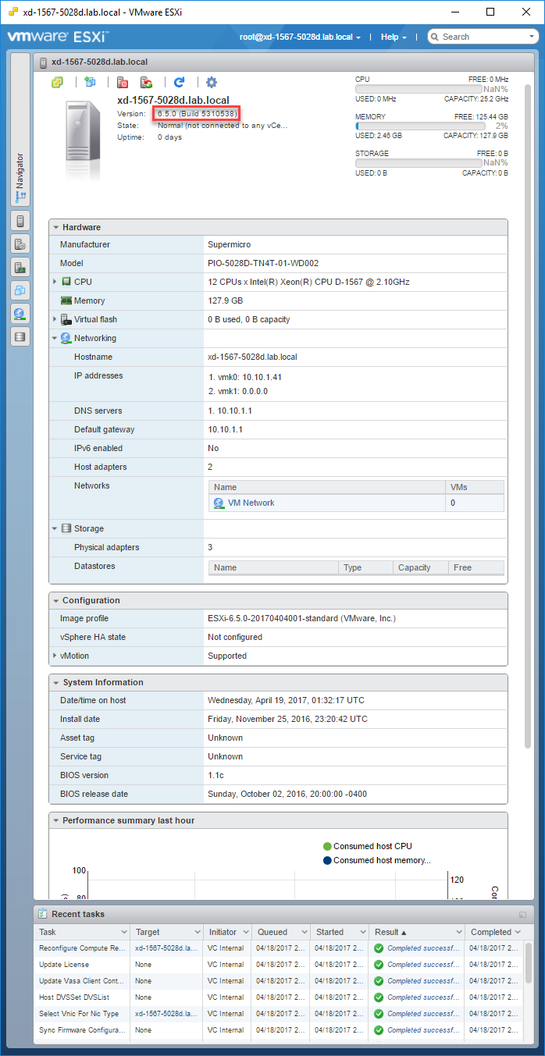The width and height of the screenshot is (545, 1056).
Task: Collapse the Storage section
Action: (55, 528)
